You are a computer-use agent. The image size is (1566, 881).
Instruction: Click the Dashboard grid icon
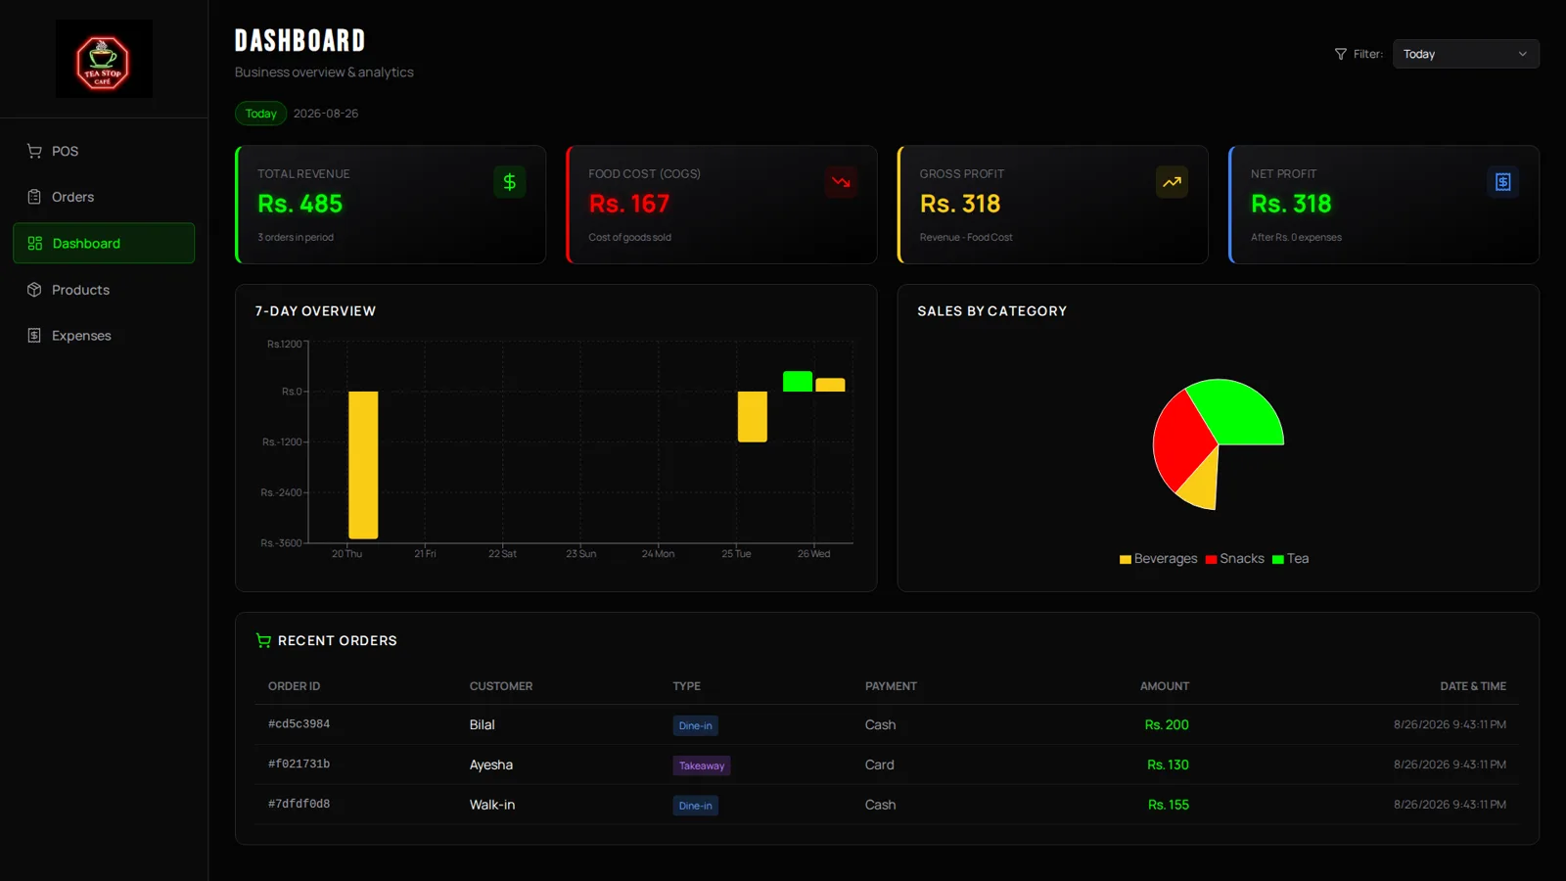point(35,243)
